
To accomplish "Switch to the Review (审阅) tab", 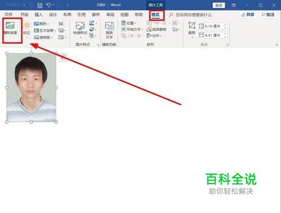I will [x=110, y=15].
